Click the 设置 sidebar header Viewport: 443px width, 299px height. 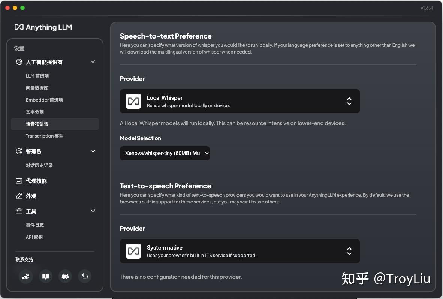pyautogui.click(x=19, y=48)
